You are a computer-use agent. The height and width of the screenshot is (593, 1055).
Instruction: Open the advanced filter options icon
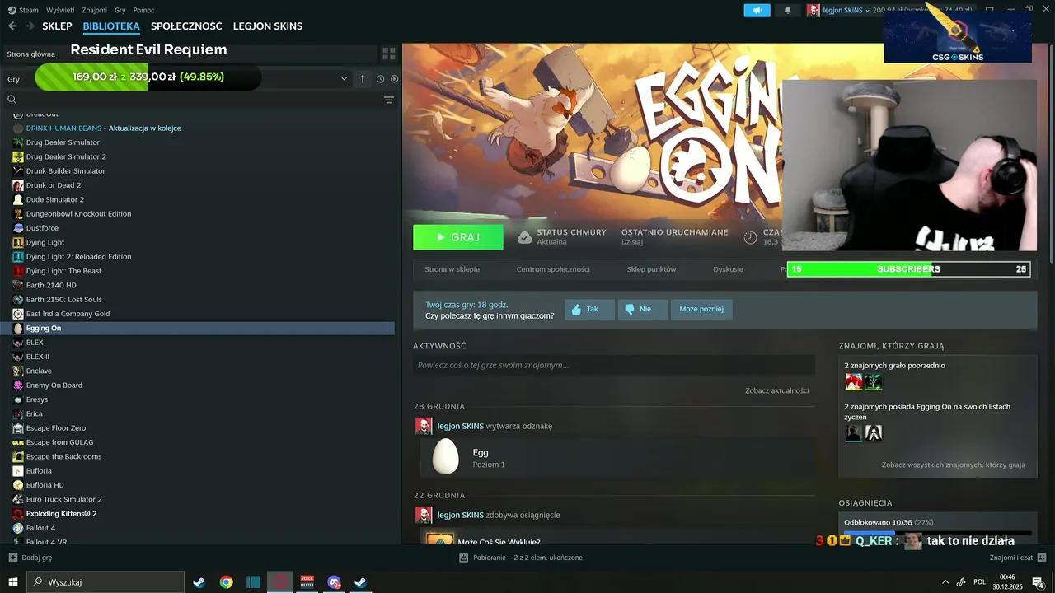point(389,100)
